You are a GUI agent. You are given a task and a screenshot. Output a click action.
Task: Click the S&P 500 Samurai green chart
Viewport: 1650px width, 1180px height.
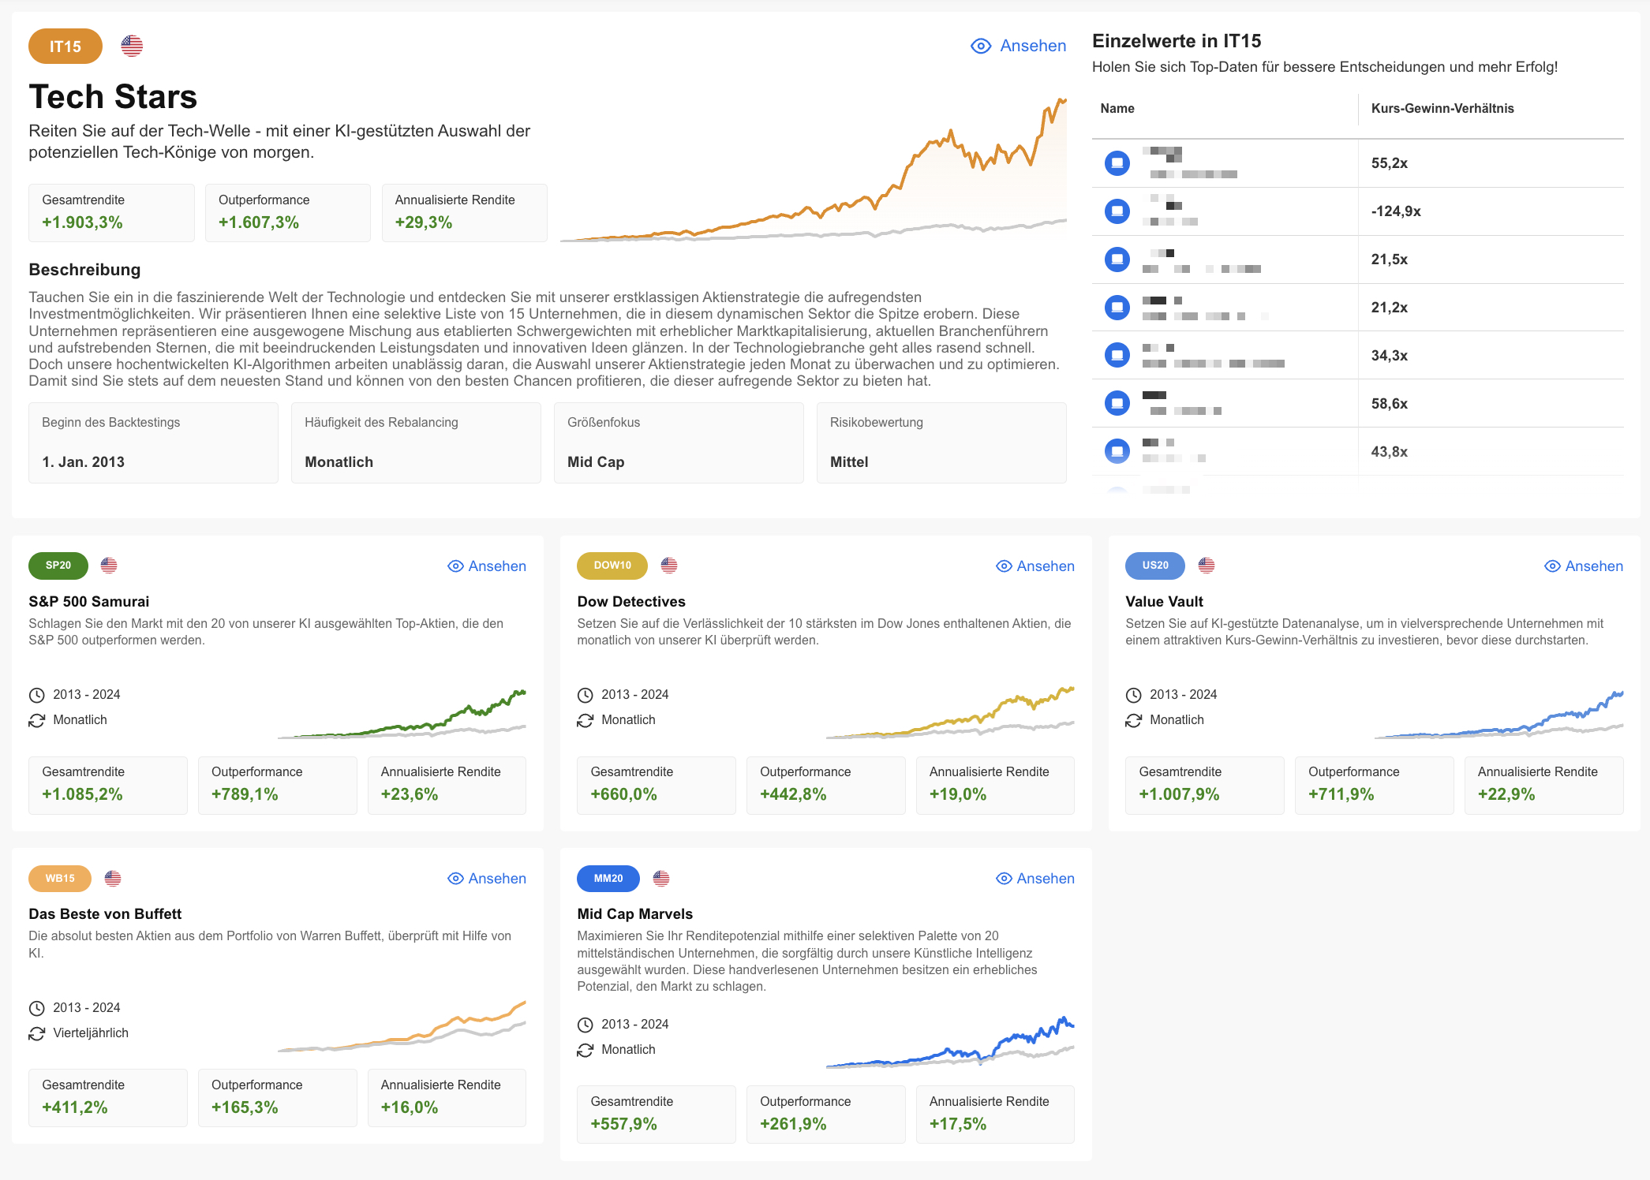[x=402, y=714]
